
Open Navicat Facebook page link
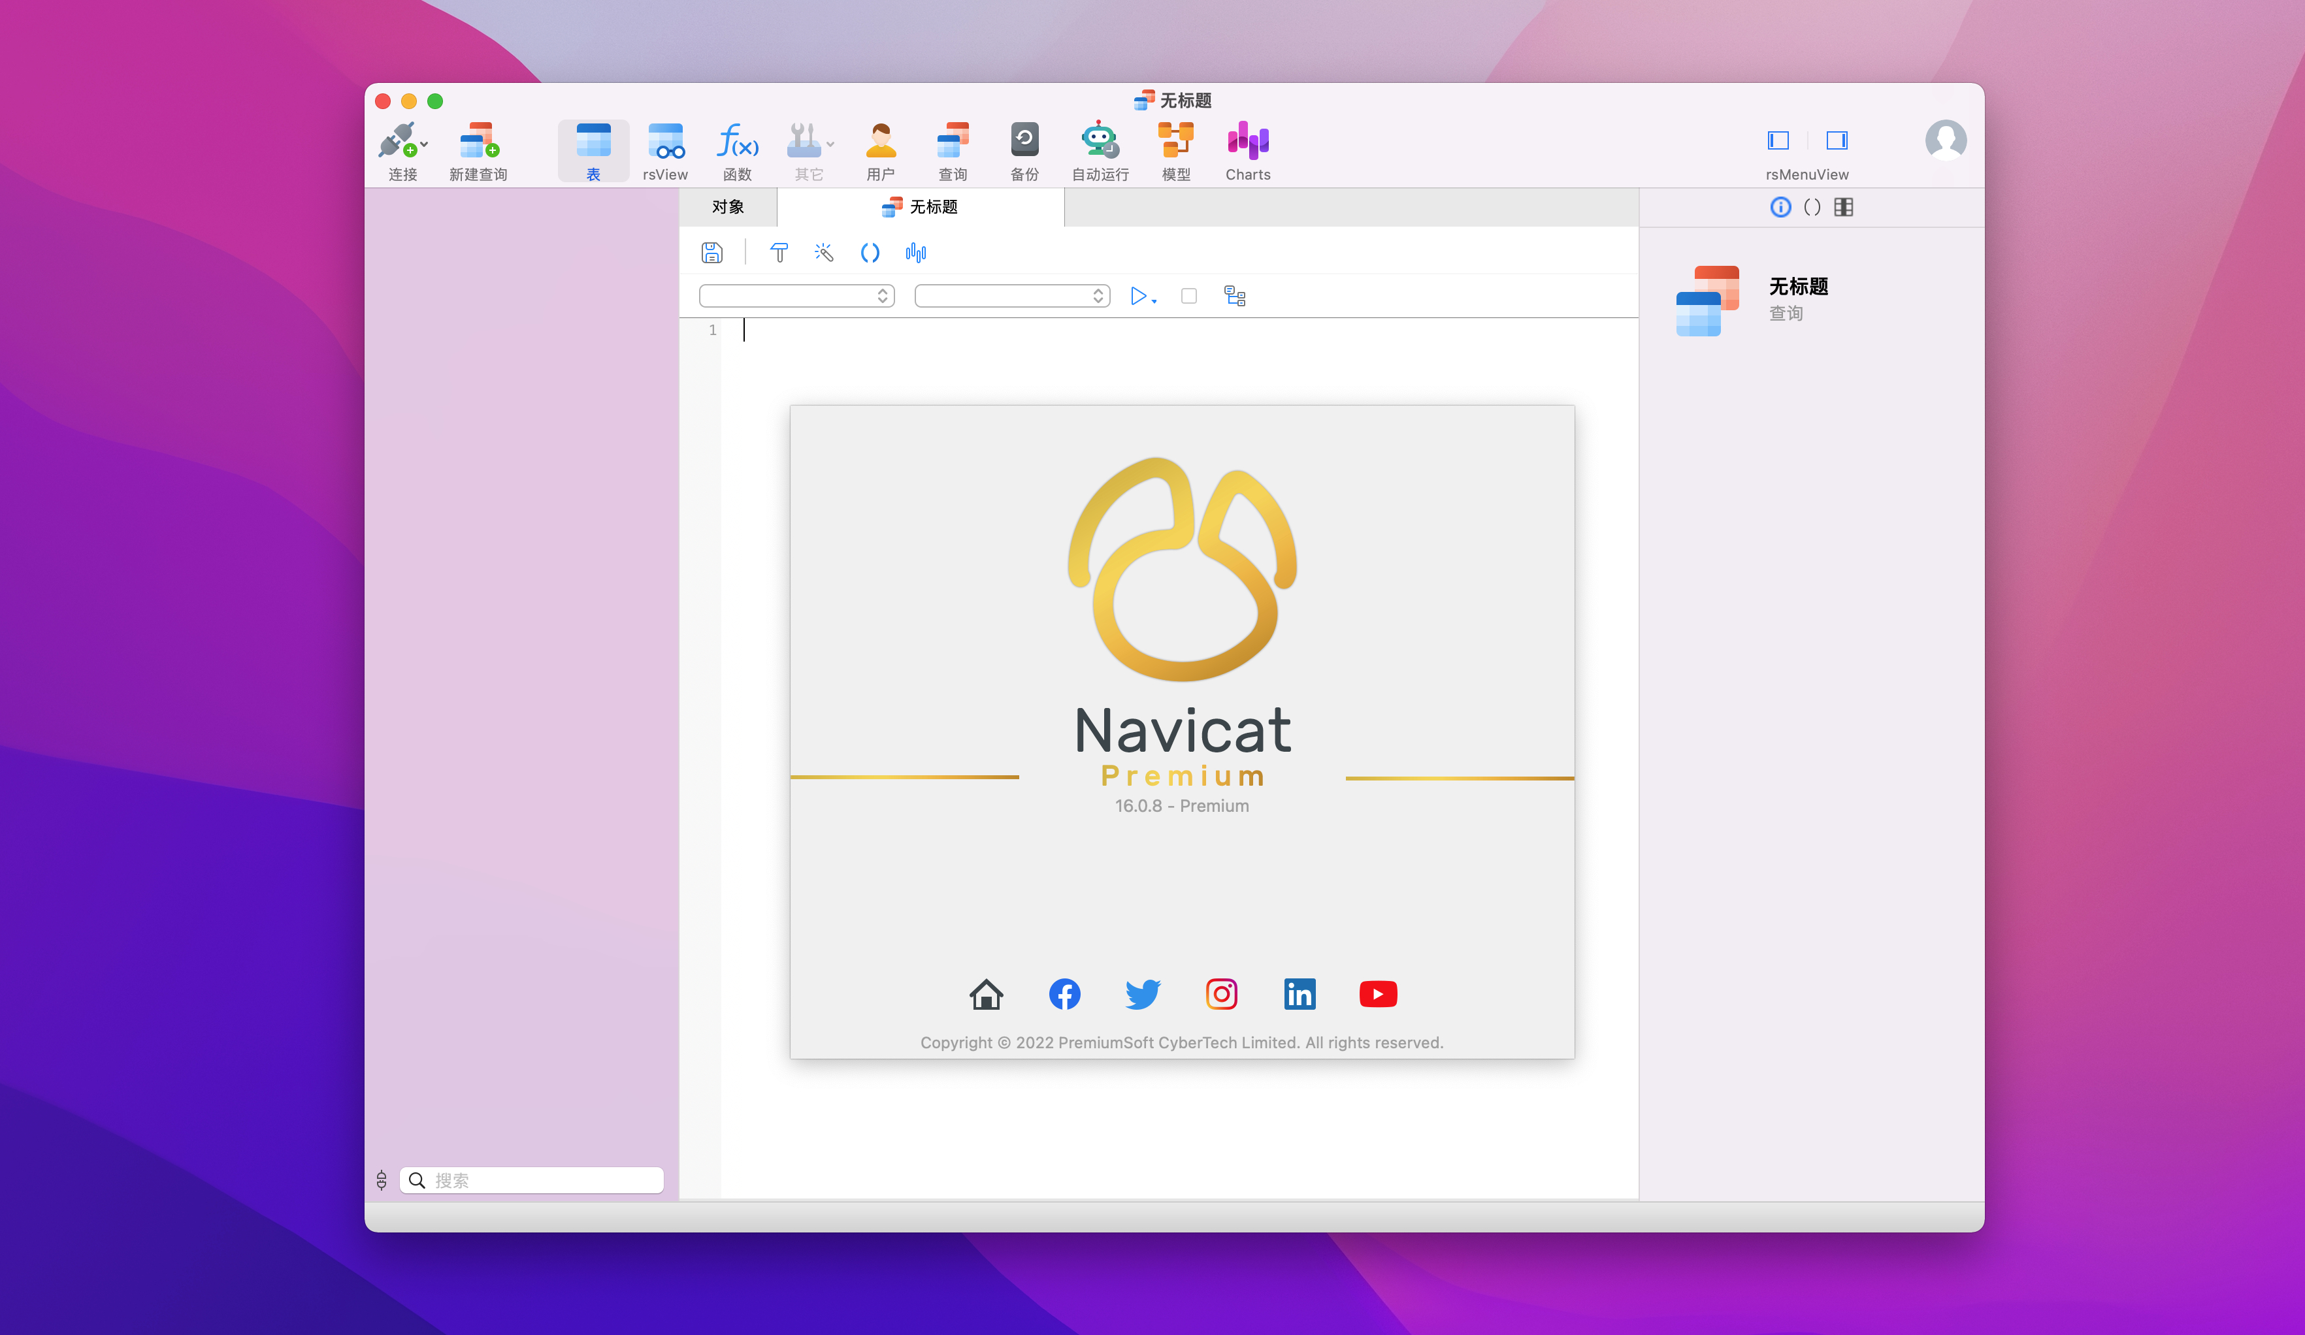pyautogui.click(x=1064, y=994)
